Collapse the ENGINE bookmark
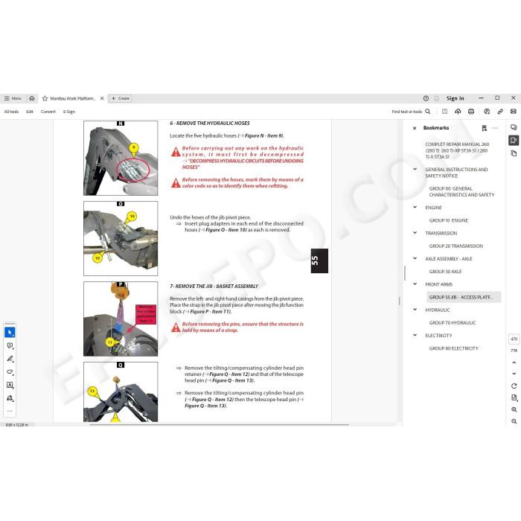This screenshot has width=521, height=521. pyautogui.click(x=415, y=208)
